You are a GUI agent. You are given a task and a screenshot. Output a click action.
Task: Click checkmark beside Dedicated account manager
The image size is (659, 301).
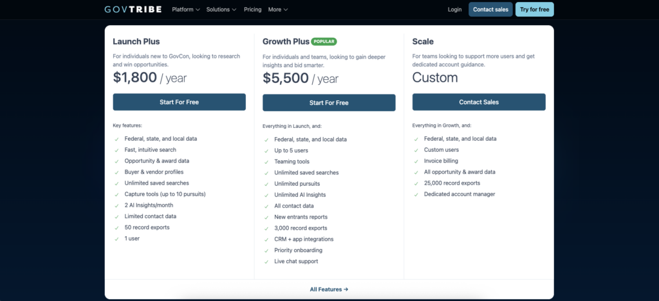[x=416, y=194]
